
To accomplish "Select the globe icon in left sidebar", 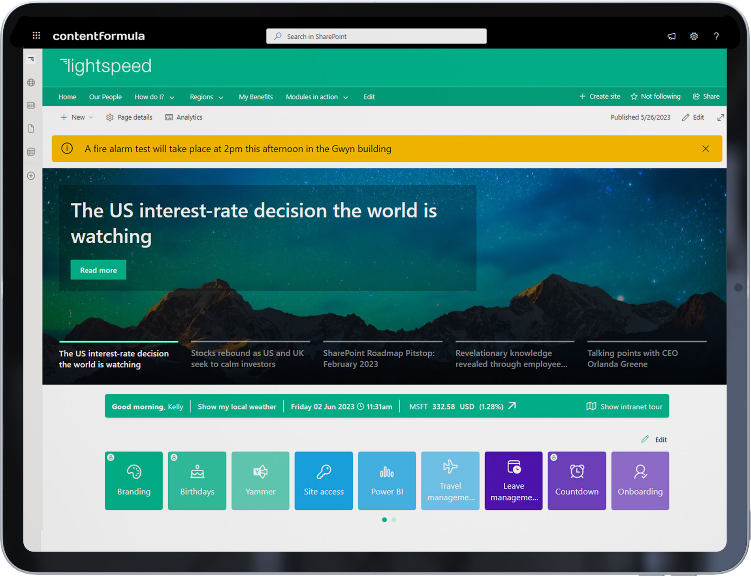I will tap(31, 83).
